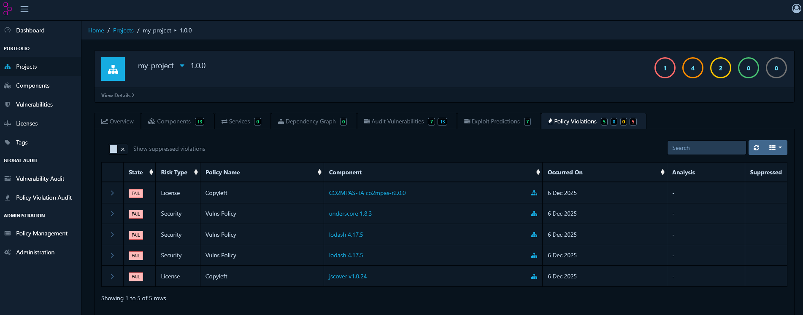Open underscore 1.8.3 component link
The width and height of the screenshot is (803, 315).
pos(350,214)
